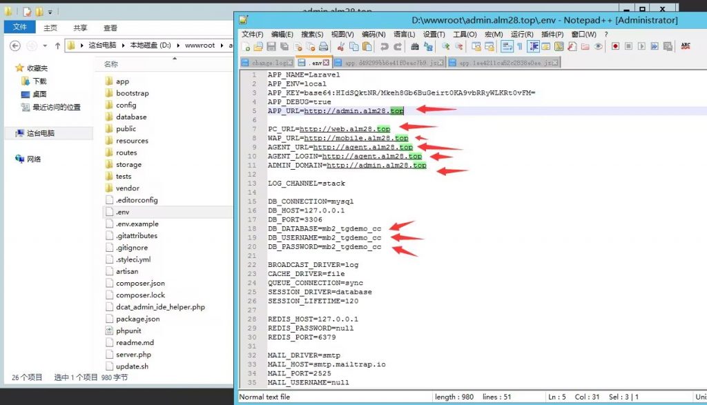The image size is (707, 405).
Task: Open Find with the binoculars icon
Action: point(415,47)
